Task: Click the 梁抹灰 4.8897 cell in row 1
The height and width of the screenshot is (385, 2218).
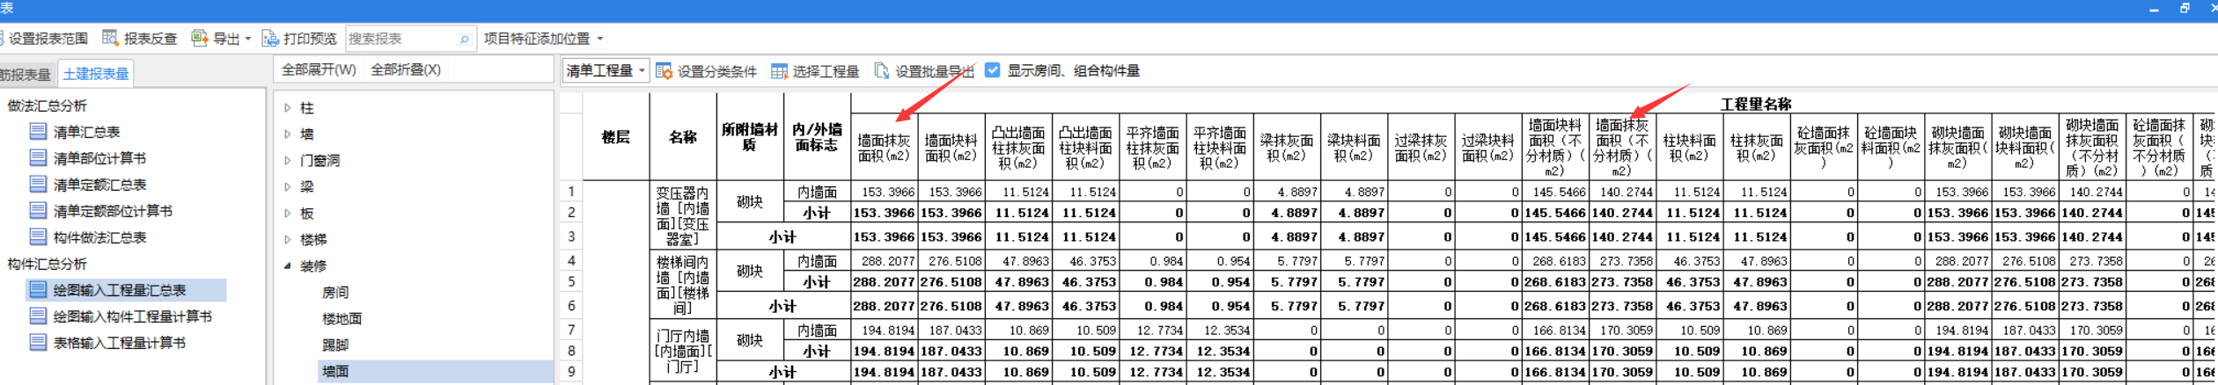Action: pyautogui.click(x=1287, y=192)
